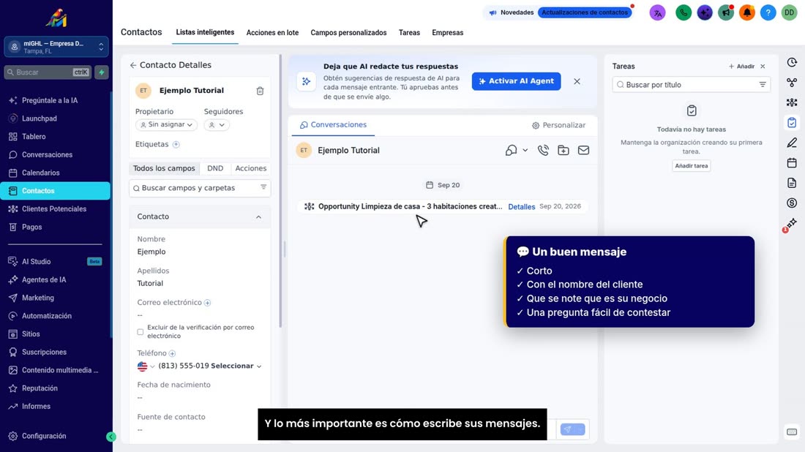Image resolution: width=805 pixels, height=452 pixels.
Task: Select the Todos los campos tab
Action: (x=164, y=168)
